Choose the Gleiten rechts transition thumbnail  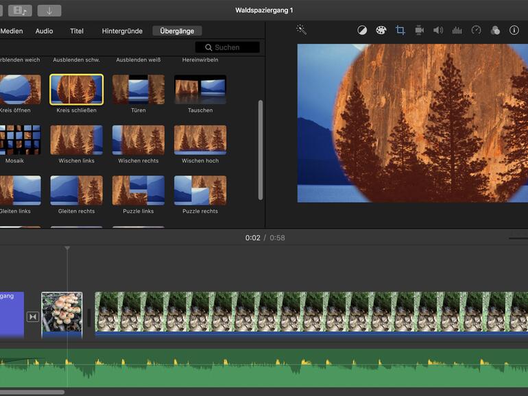point(76,190)
